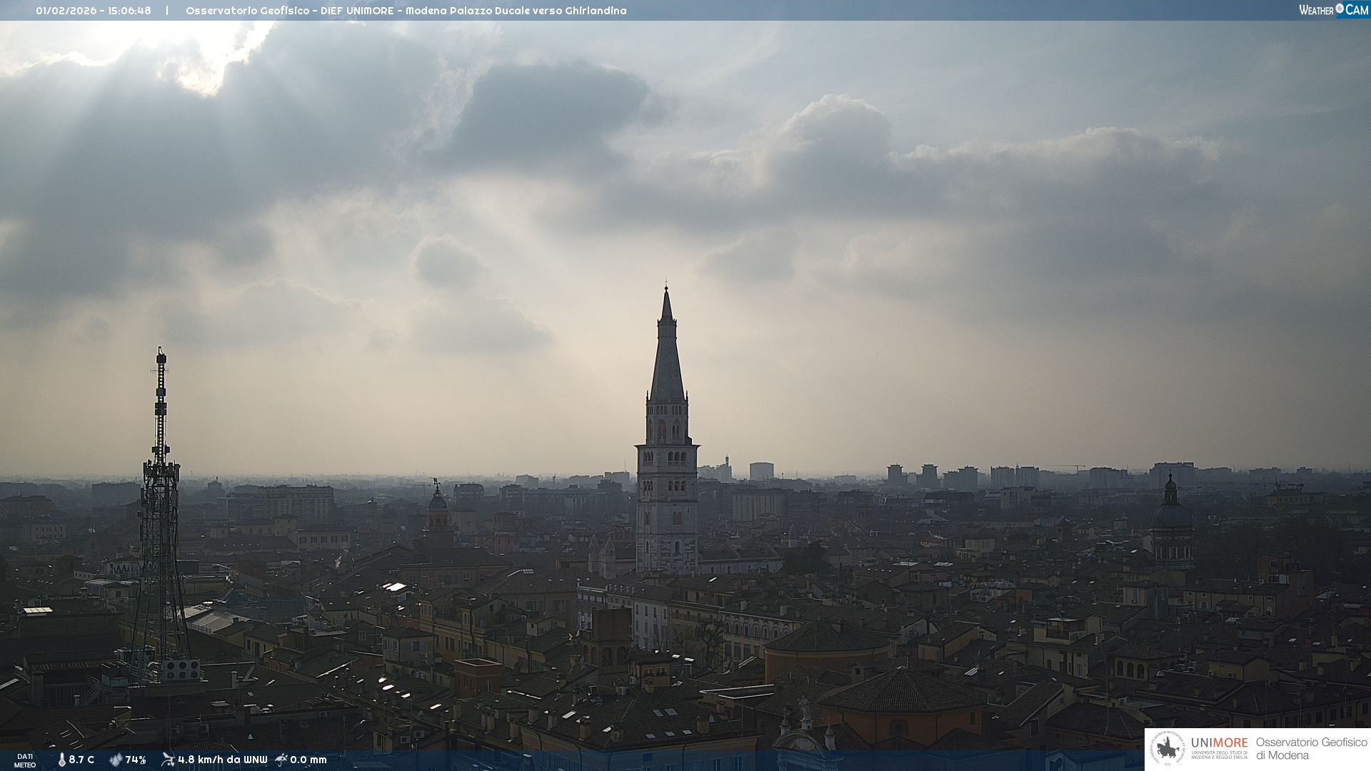Viewport: 1371px width, 771px height.
Task: Click Osservatorio Geofisico di Modena logo text
Action: point(1311,748)
